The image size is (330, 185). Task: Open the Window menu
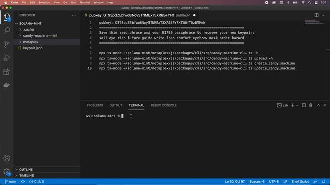click(98, 2)
